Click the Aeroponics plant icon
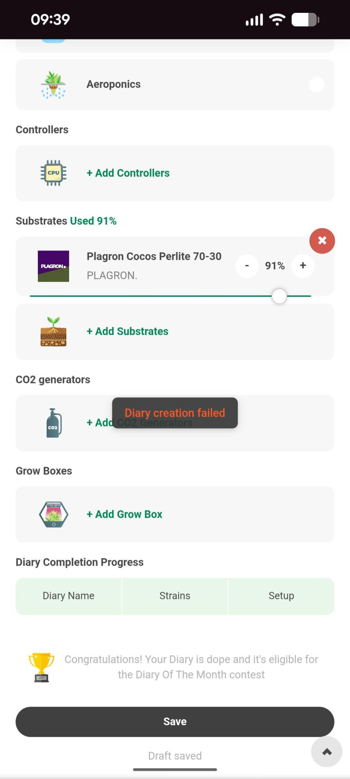Image resolution: width=350 pixels, height=779 pixels. pyautogui.click(x=53, y=85)
